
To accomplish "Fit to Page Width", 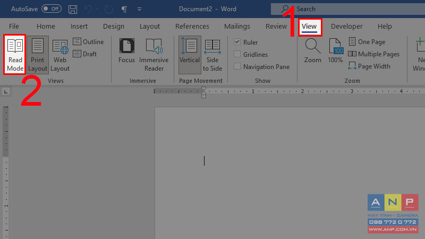I will click(369, 66).
